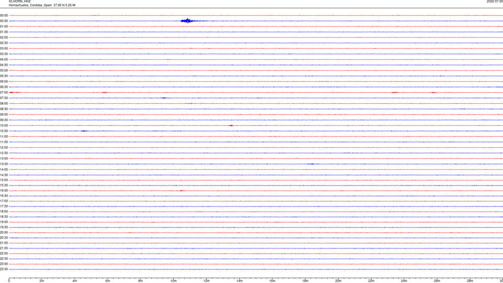Click the red spike on the 16:00 trace
The image size is (503, 283).
coord(182,191)
